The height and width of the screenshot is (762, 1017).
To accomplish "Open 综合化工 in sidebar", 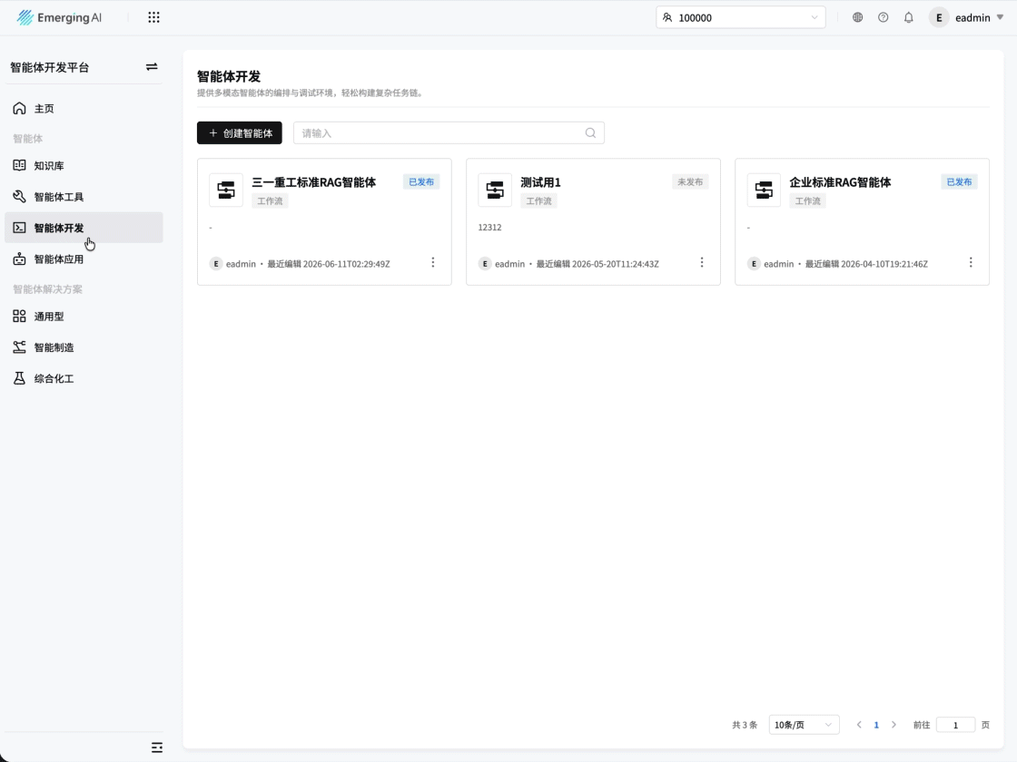I will [84, 377].
